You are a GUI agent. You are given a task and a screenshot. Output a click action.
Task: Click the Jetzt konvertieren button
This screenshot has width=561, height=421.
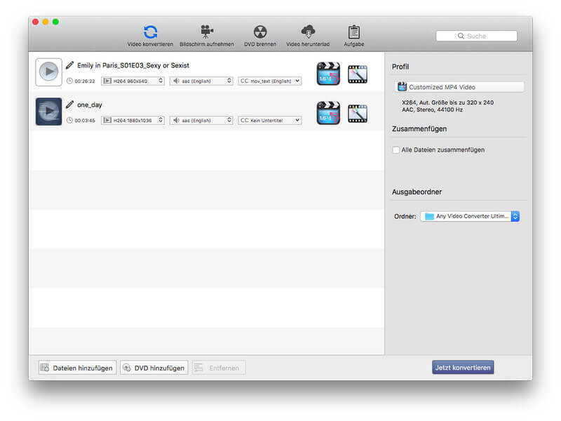point(463,368)
